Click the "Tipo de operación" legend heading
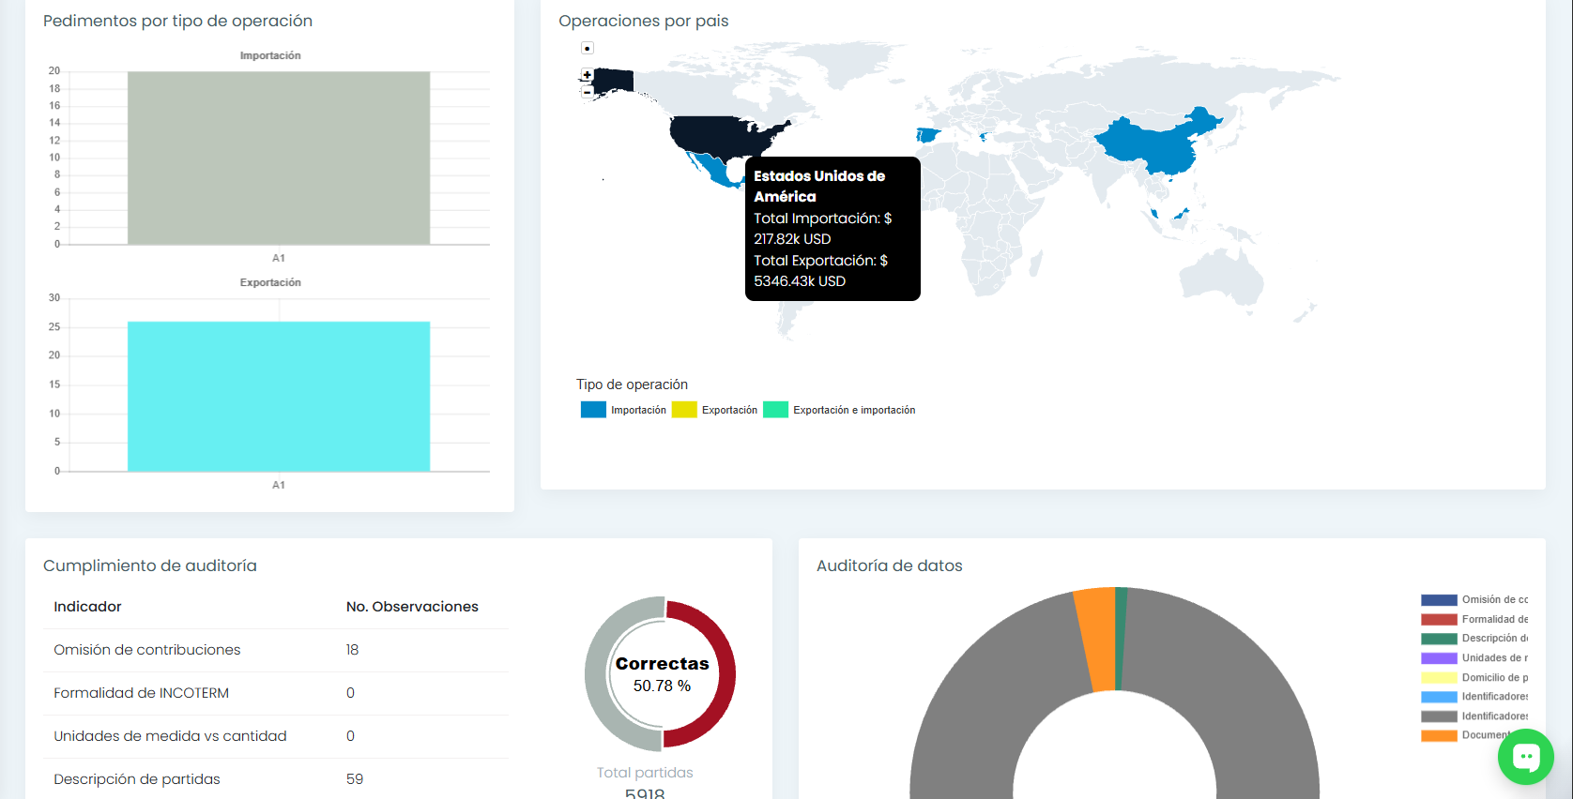The height and width of the screenshot is (799, 1573). click(632, 384)
